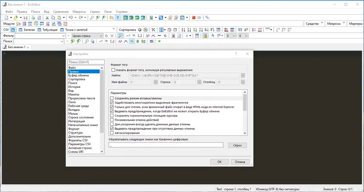Click the first plugin icon after Модули

18,24
